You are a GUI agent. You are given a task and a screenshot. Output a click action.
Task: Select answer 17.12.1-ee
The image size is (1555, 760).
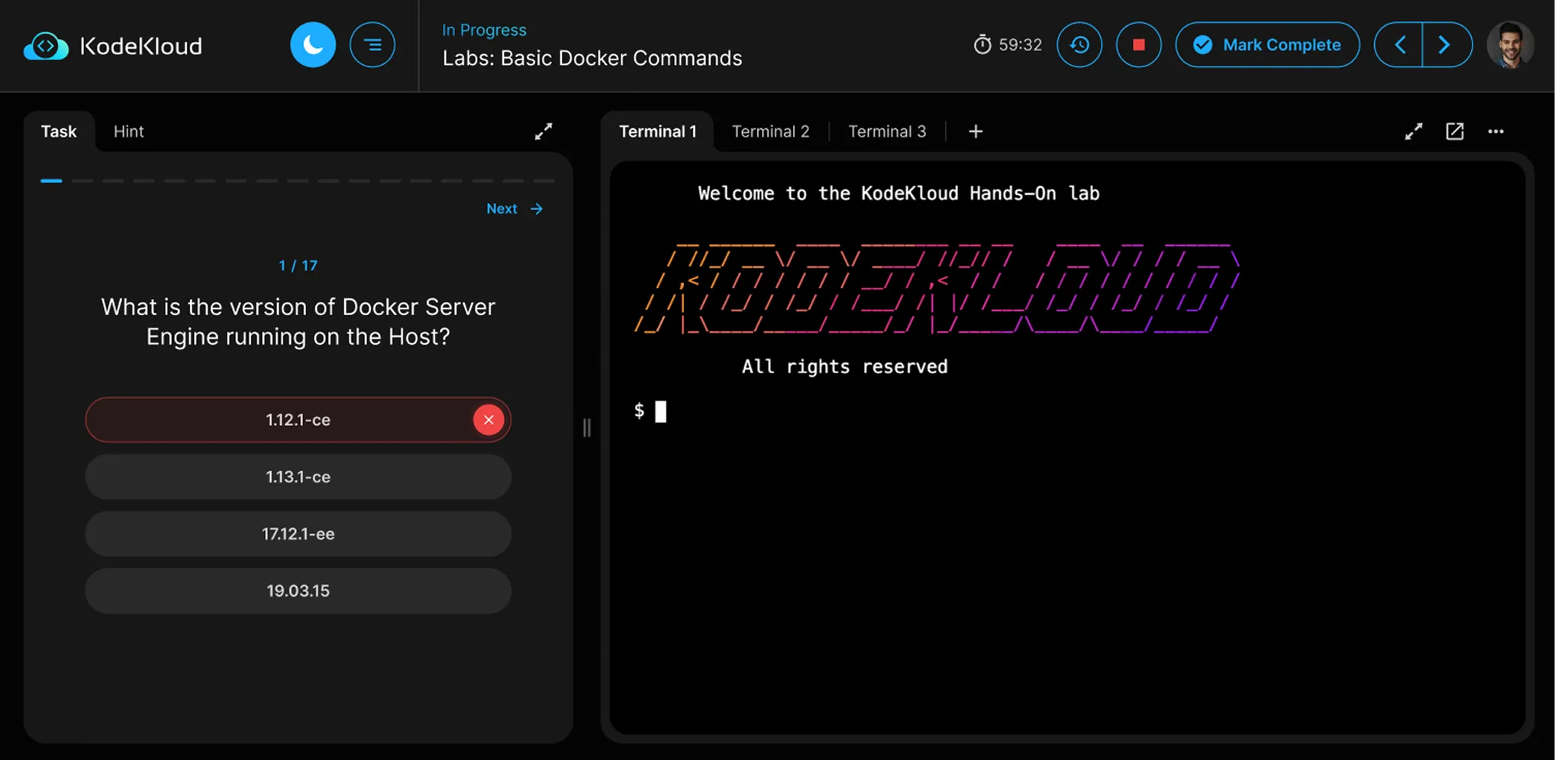298,534
